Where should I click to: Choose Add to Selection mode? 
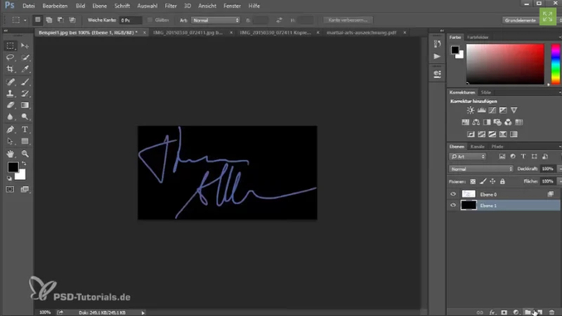(x=49, y=20)
